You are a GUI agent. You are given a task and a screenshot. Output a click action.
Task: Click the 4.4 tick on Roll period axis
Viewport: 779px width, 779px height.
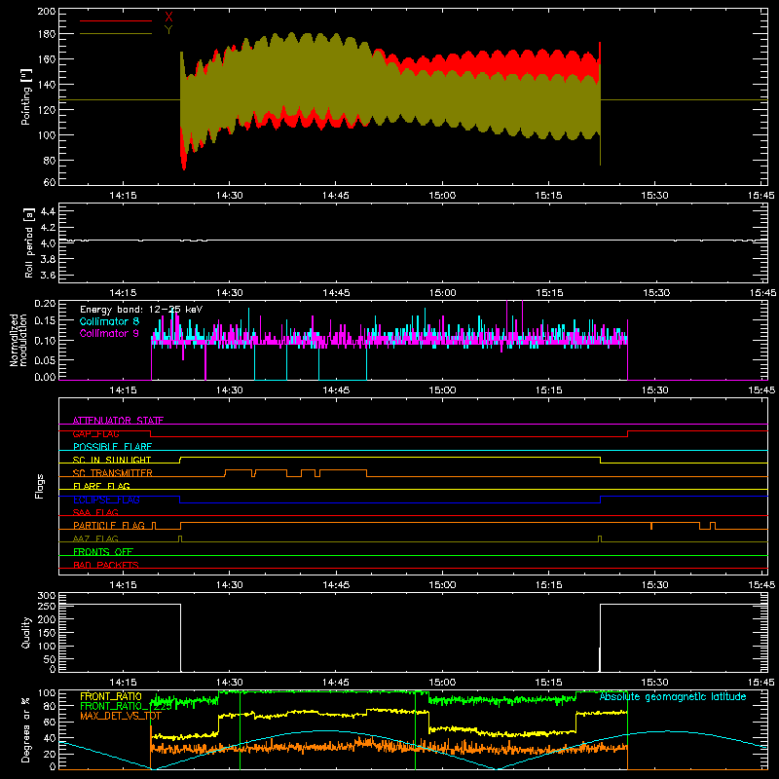tap(48, 211)
